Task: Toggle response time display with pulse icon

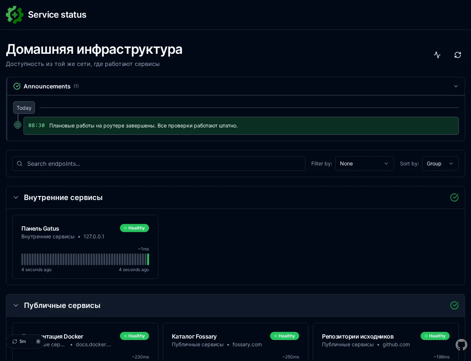Action: [437, 55]
